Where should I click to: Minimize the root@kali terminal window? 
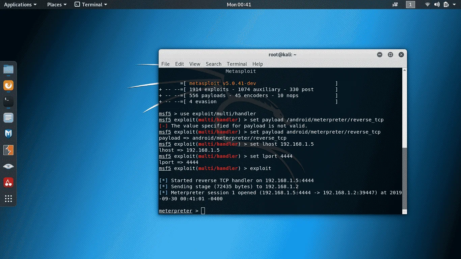pos(380,55)
